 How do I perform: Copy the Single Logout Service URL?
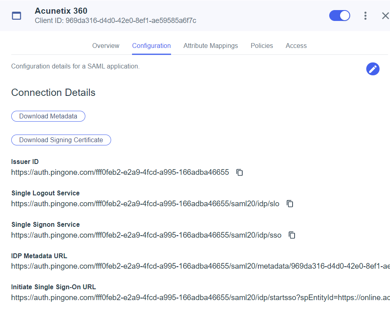(x=290, y=204)
